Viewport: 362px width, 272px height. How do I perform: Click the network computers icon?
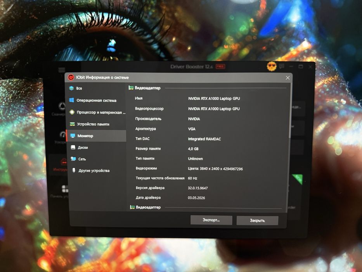73,159
